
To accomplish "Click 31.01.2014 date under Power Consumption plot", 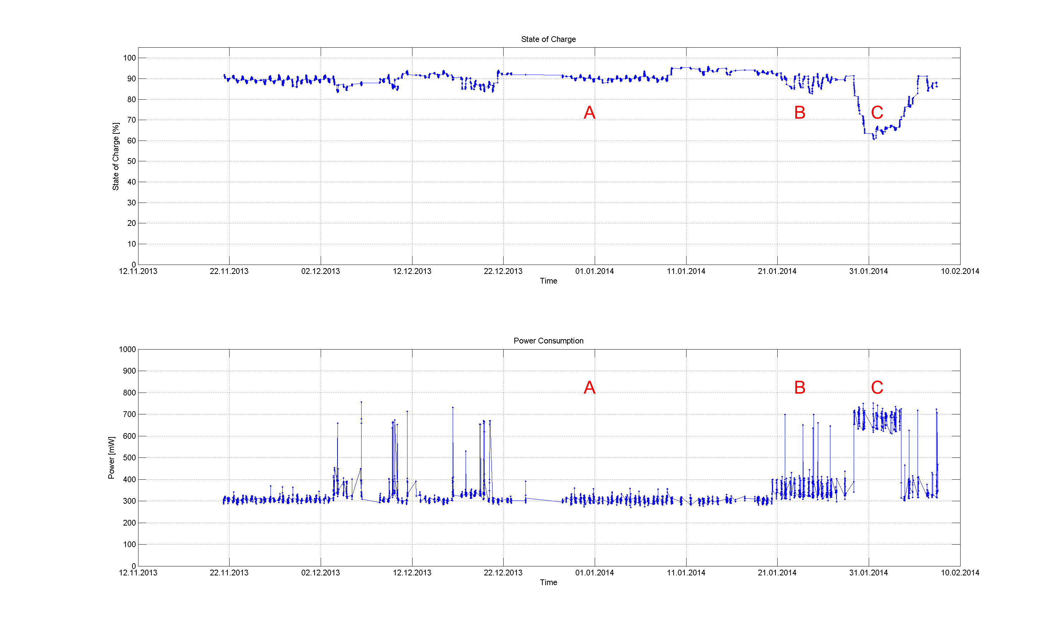I will [868, 573].
